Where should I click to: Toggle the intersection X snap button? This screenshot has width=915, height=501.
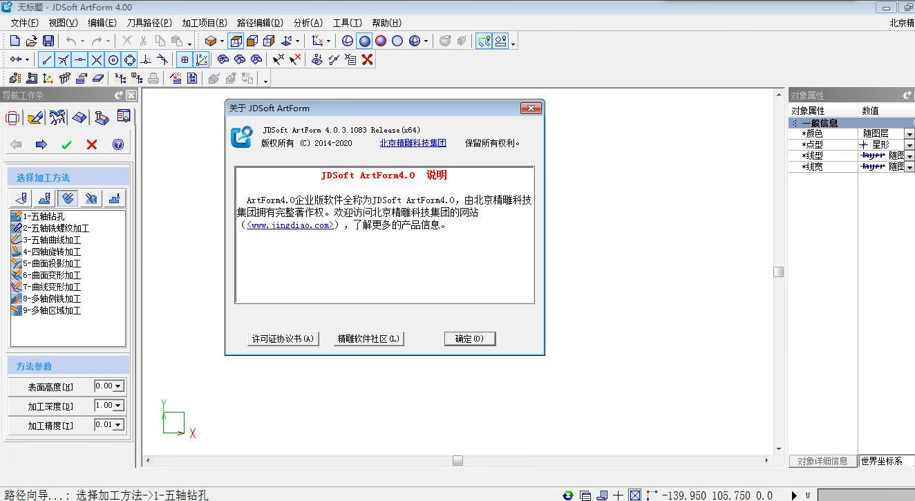click(97, 59)
